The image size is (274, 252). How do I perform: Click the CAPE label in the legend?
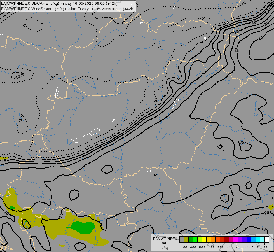165,243
